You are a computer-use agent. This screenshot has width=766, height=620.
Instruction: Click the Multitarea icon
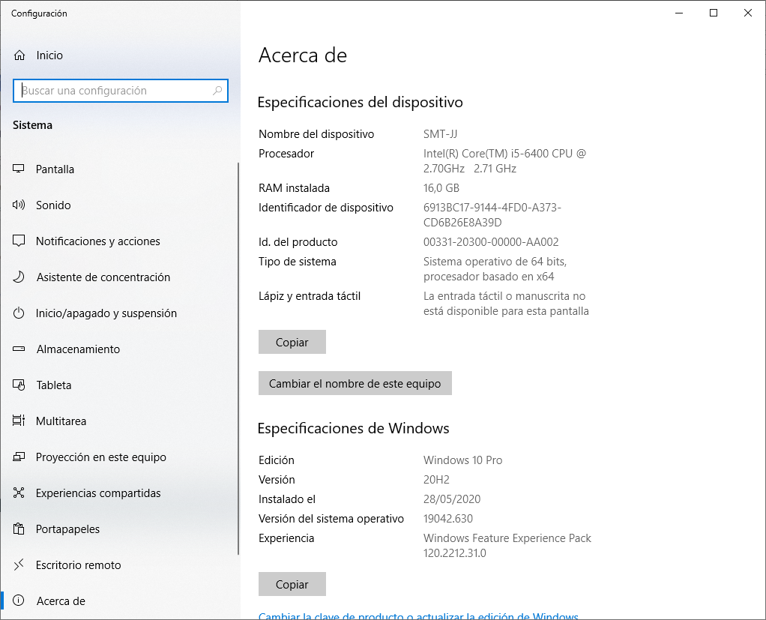[x=19, y=421]
